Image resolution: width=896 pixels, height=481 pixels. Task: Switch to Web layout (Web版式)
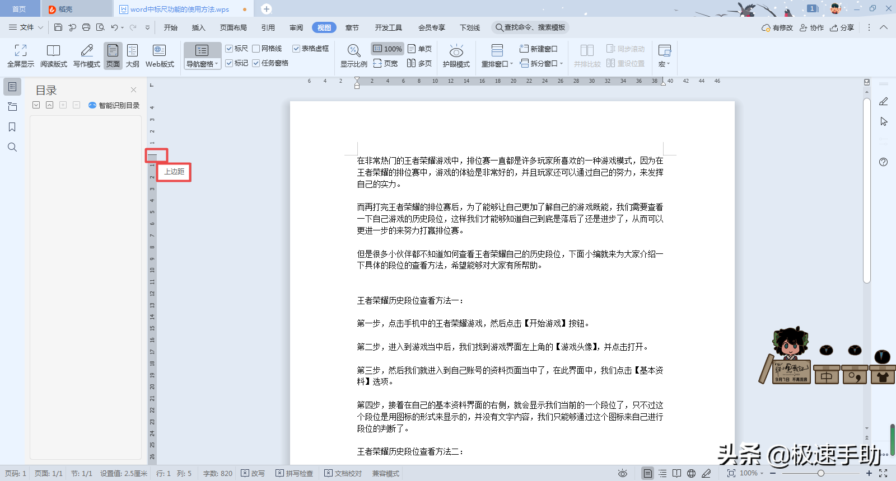coord(160,56)
